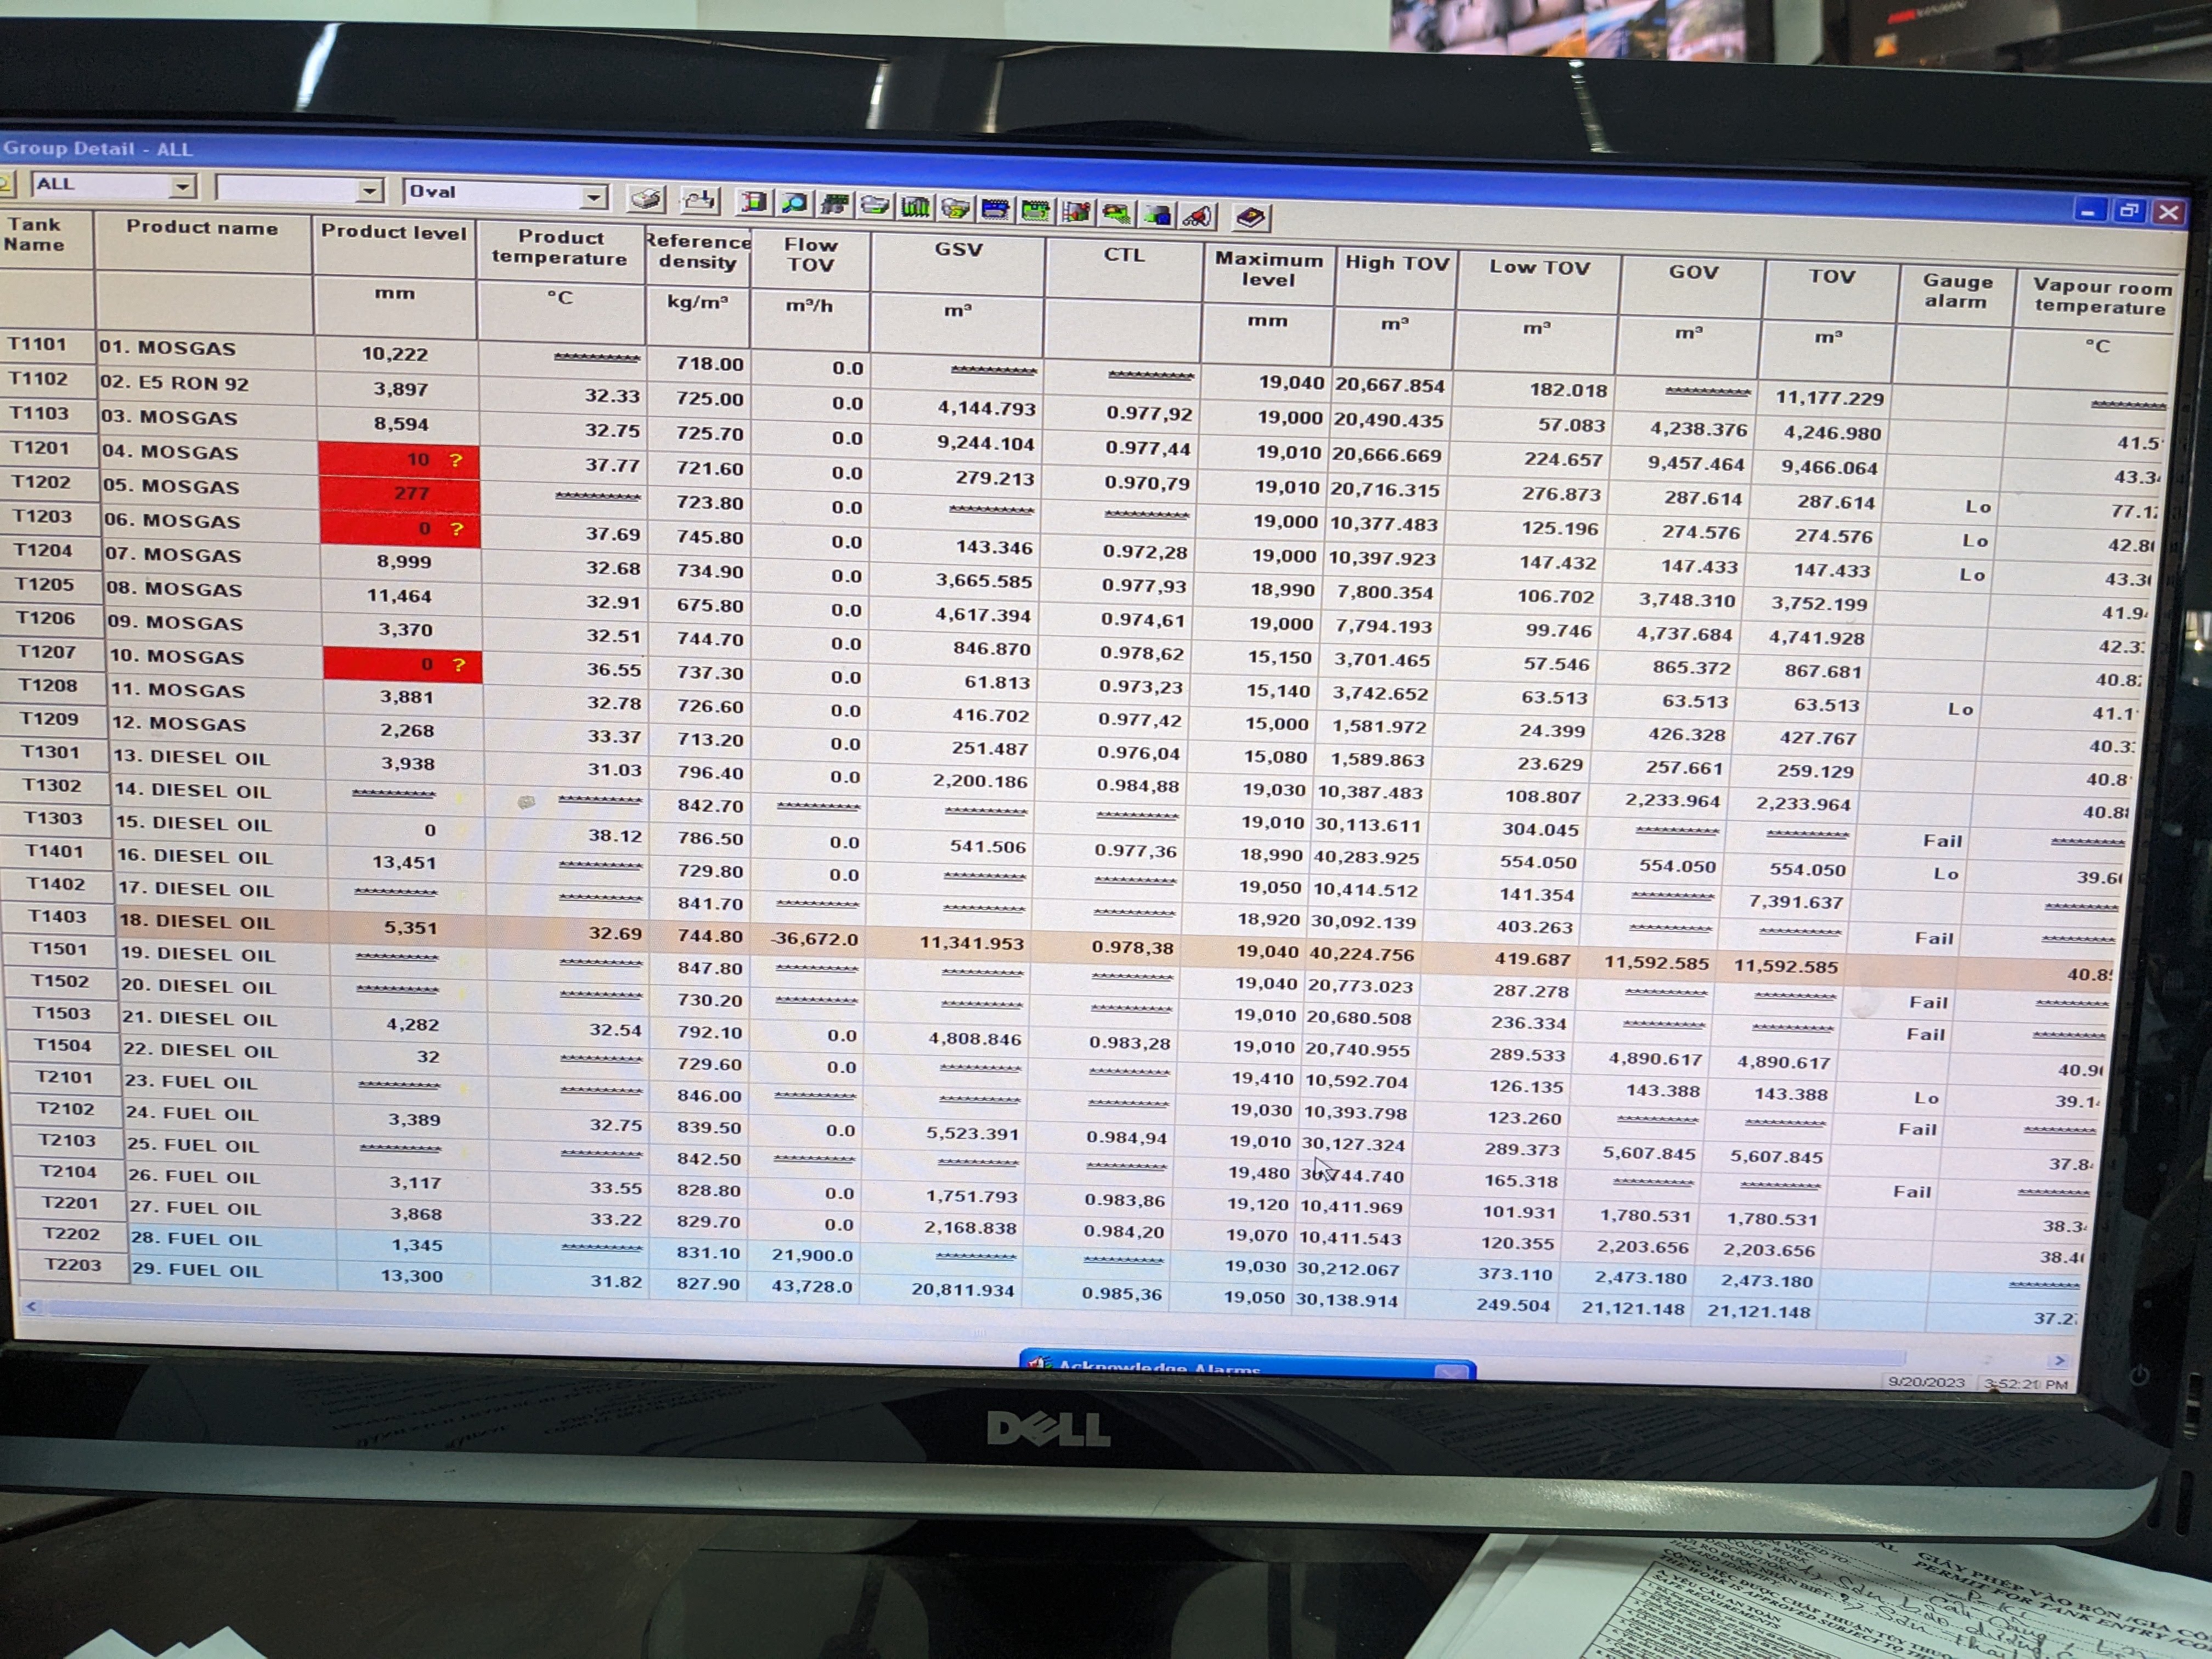Click product '13. DIESEL OIL'
Screen dimensions: 2212x1659
(191, 757)
